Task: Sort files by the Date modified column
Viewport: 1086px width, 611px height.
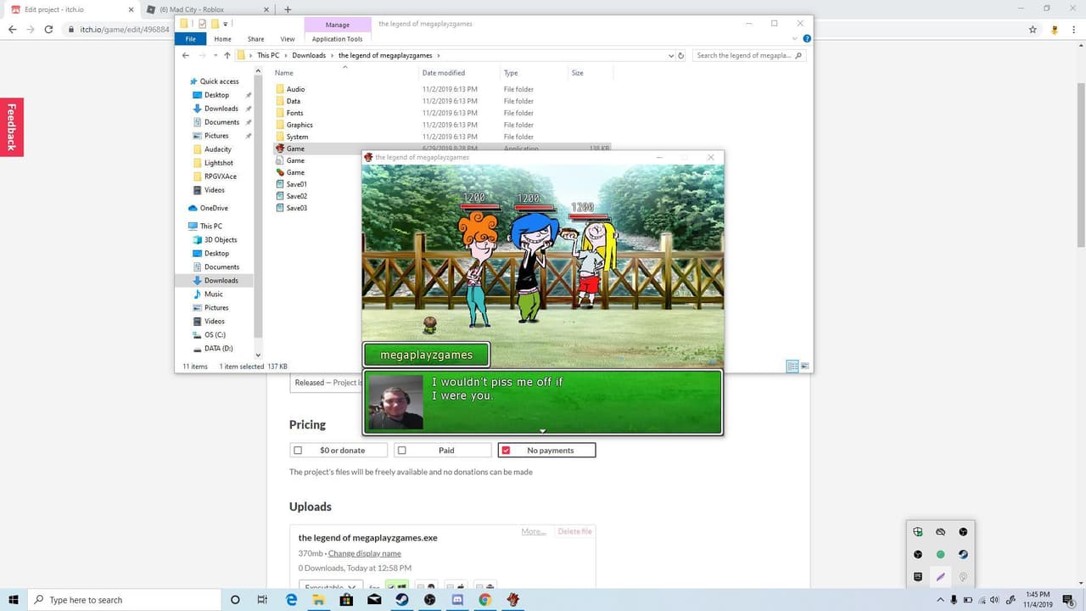Action: point(443,73)
